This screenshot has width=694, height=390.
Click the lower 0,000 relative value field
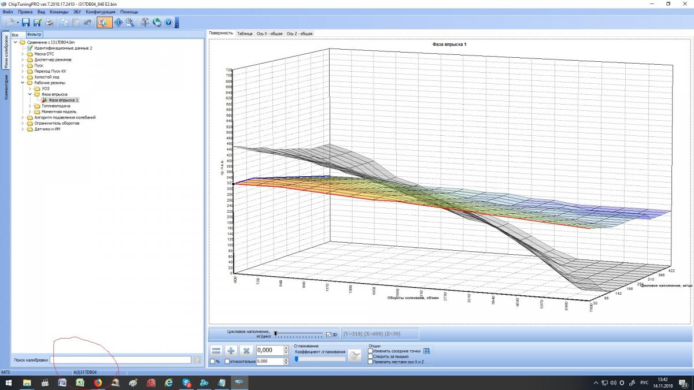270,361
